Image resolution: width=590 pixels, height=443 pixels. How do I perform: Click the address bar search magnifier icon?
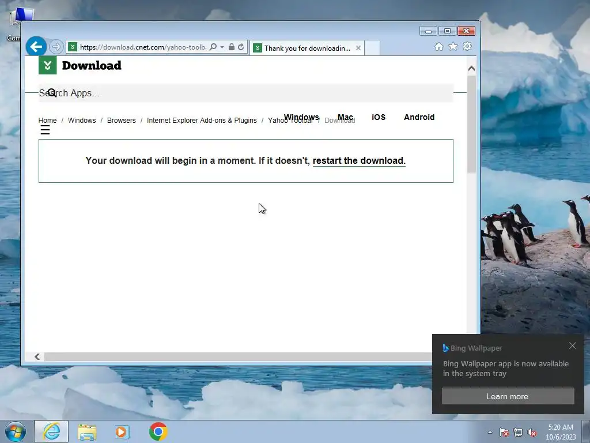click(213, 47)
